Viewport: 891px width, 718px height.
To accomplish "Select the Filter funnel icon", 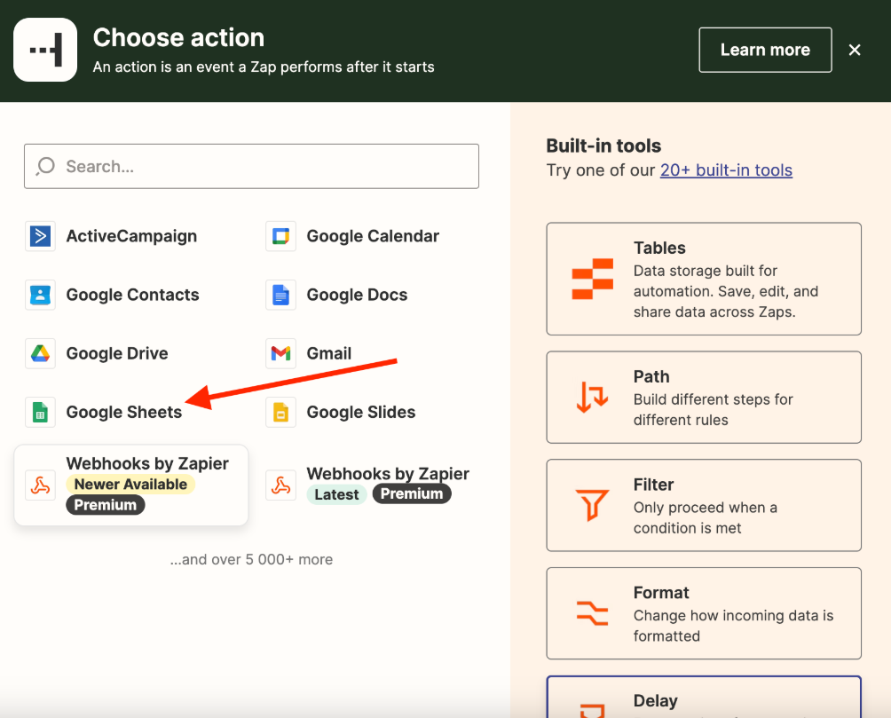I will pos(592,506).
